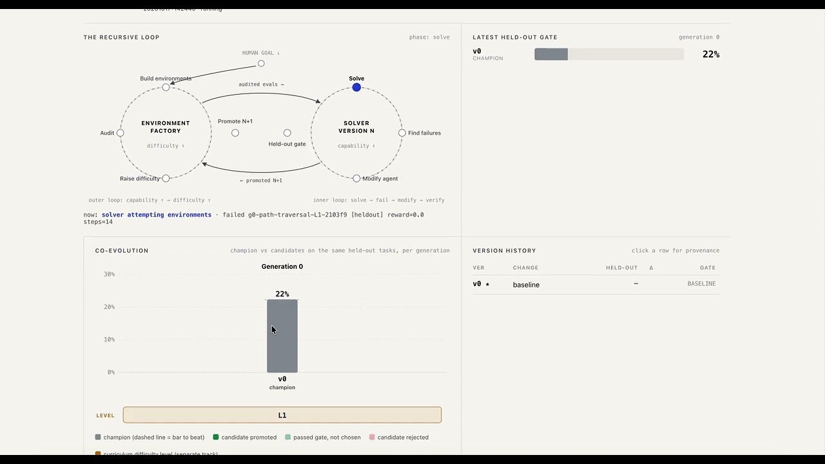Click the 22% label above chart bar
Image resolution: width=825 pixels, height=464 pixels.
[282, 294]
